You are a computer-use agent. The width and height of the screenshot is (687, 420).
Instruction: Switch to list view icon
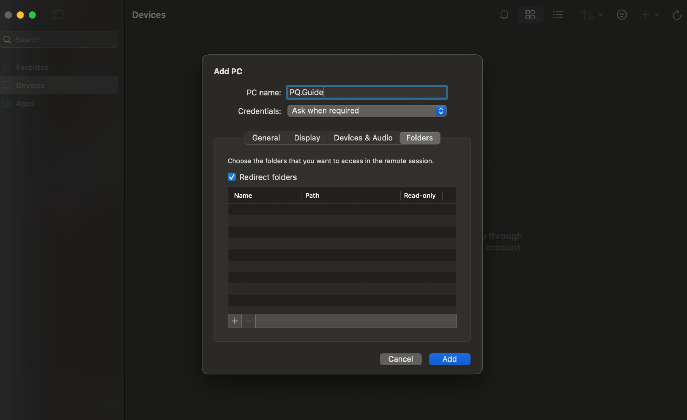[x=557, y=15]
